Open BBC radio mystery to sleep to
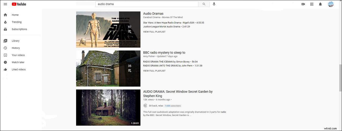342x131 pixels. (x=164, y=53)
